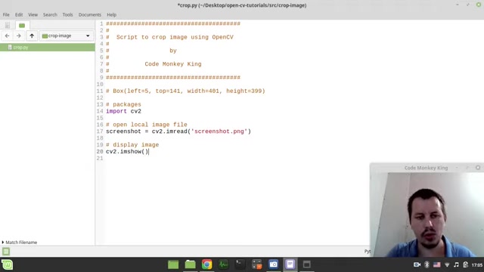Viewport: 484px width, 272px height.
Task: Click the Bluetooth tray icon
Action: [427, 264]
